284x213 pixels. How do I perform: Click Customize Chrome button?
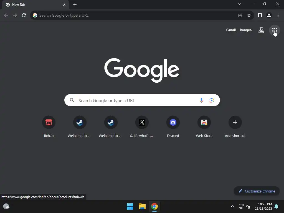point(257,191)
